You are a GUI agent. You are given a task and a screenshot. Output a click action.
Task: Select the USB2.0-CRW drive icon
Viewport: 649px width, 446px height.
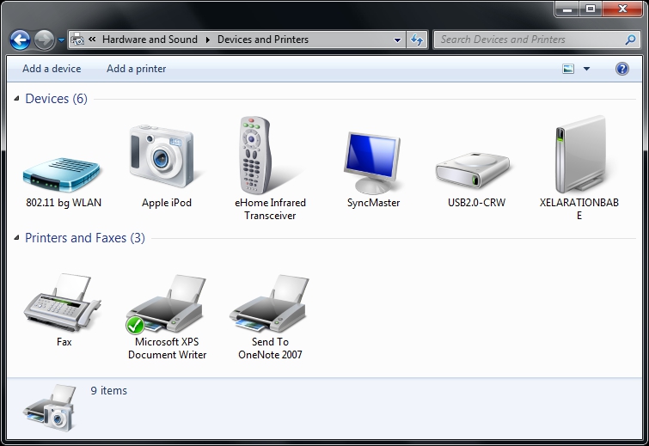473,170
